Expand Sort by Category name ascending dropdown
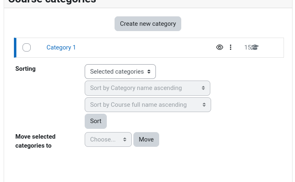This screenshot has height=182, width=295. pos(147,88)
